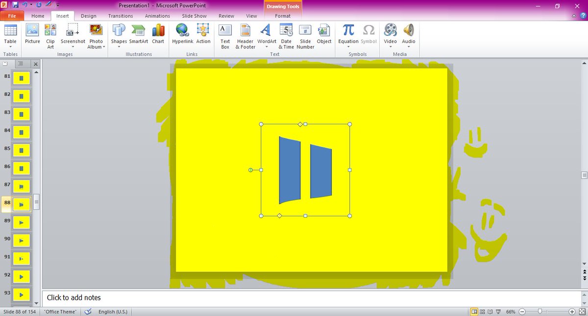This screenshot has width=588, height=316.
Task: Open PowerPoint Help question mark
Action: pos(583,16)
